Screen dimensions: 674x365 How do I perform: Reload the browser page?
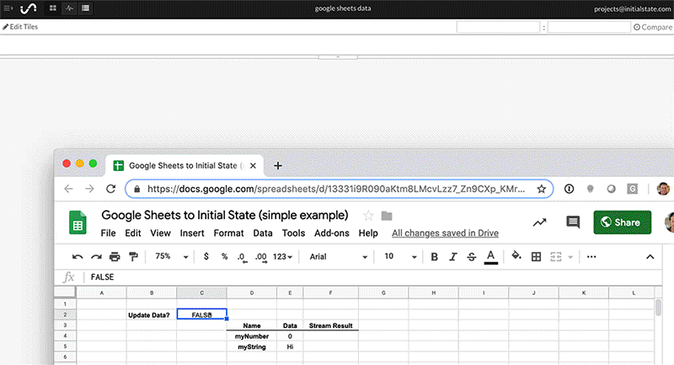111,189
